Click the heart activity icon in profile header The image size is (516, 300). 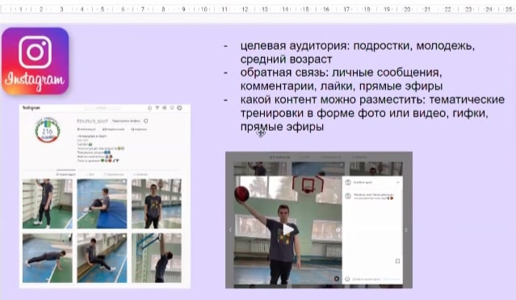pyautogui.click(x=172, y=108)
